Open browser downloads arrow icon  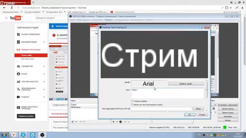pyautogui.click(x=243, y=8)
